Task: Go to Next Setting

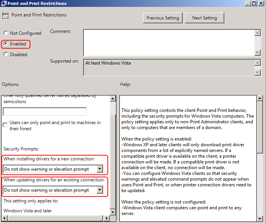Action: pos(204,18)
